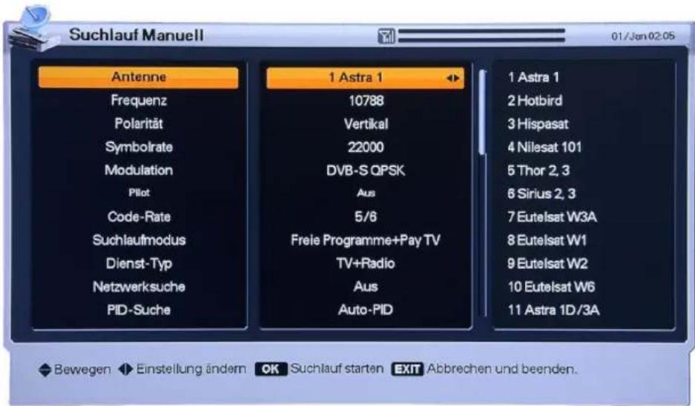
Task: Choose 3 Hispasat in satellite list
Action: tap(538, 124)
